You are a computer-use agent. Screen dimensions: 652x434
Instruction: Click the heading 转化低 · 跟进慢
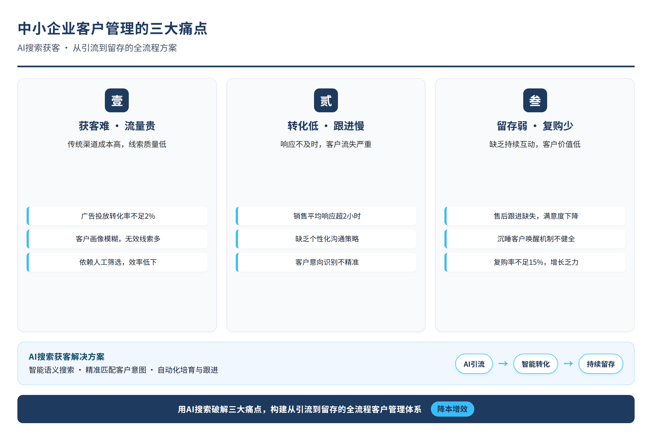[x=326, y=126]
